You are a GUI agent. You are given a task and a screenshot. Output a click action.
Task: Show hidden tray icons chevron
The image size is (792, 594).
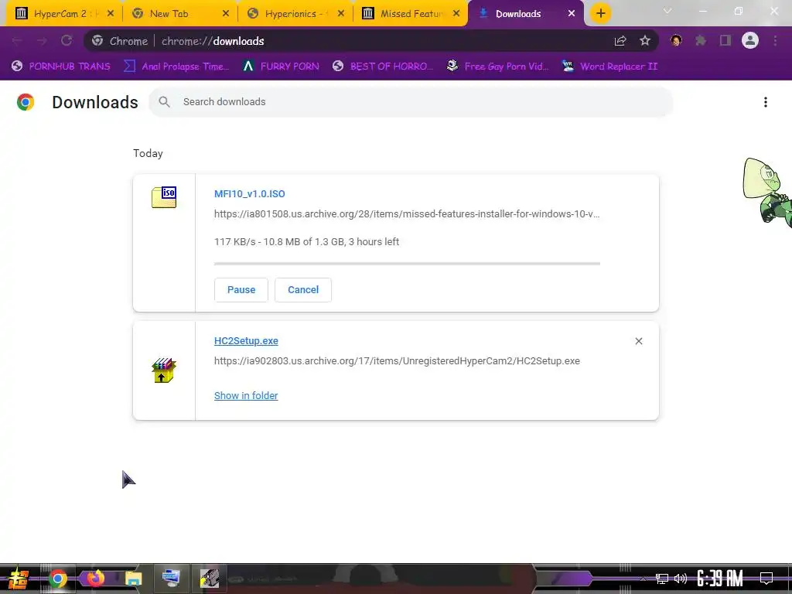click(x=643, y=579)
